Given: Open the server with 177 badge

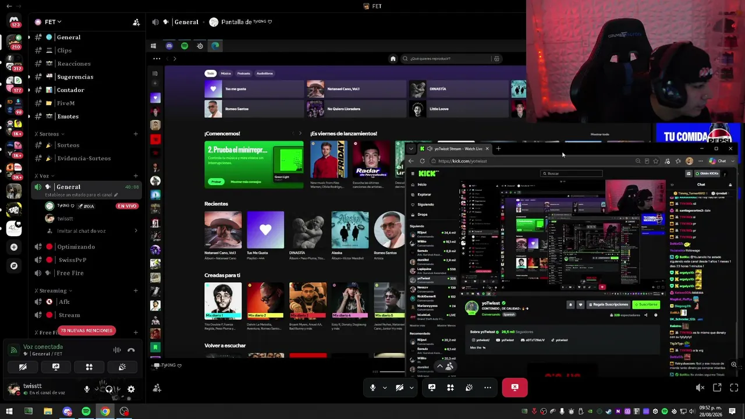Looking at the screenshot, I should [14, 83].
